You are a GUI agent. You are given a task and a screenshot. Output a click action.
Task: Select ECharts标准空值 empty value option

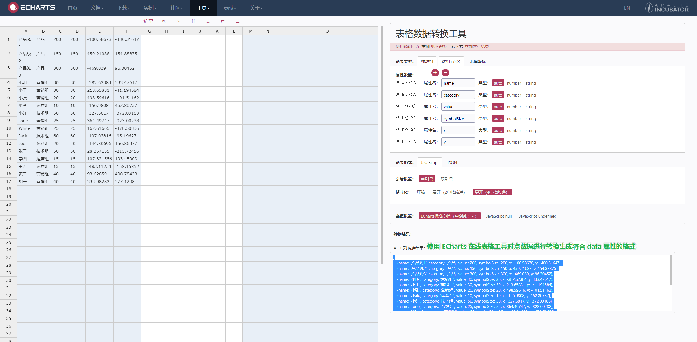[x=450, y=216]
